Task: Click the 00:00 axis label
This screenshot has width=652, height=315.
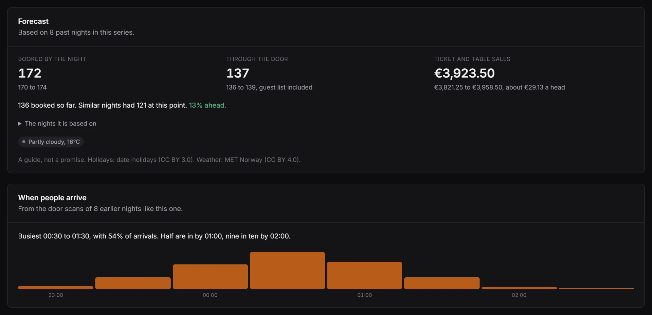Action: pyautogui.click(x=210, y=295)
